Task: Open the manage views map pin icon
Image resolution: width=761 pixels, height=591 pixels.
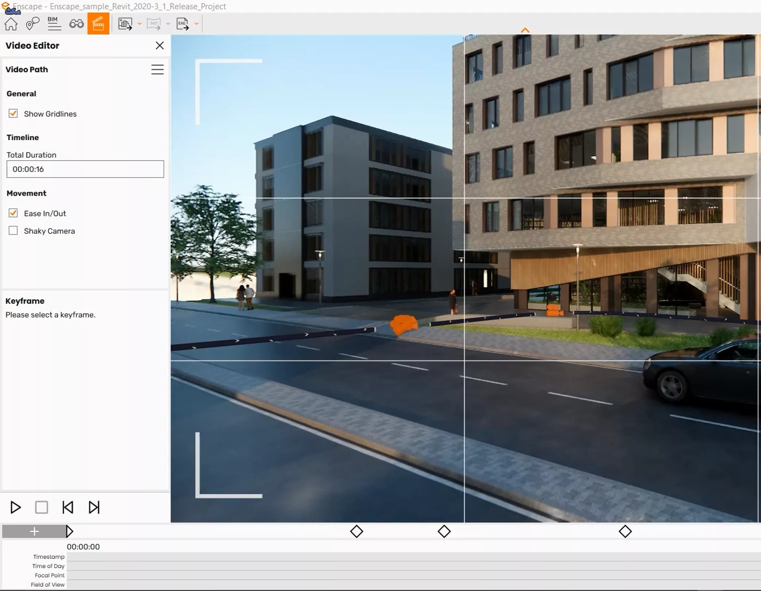Action: tap(32, 24)
